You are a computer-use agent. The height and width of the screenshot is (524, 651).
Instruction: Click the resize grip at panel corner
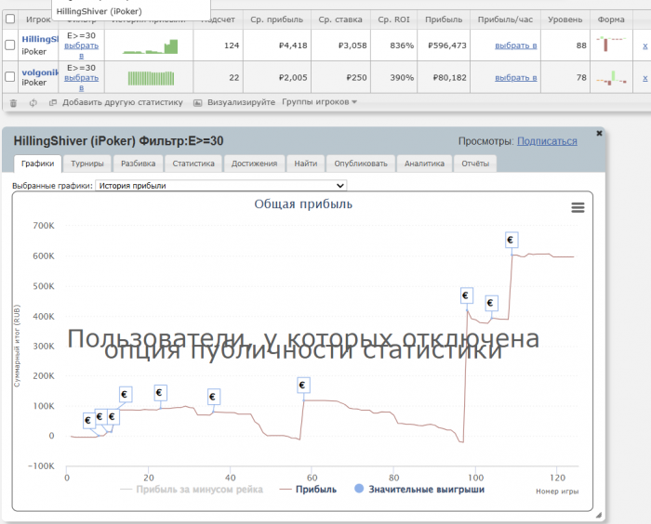598,515
